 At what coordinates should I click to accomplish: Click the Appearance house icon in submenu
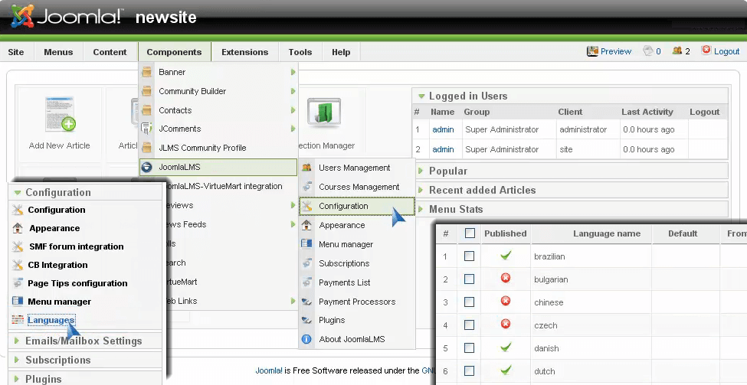pos(306,225)
